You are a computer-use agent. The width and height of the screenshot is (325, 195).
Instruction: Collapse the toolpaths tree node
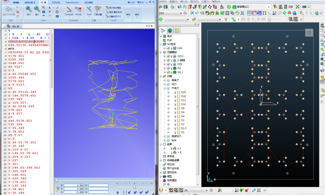pos(160,52)
